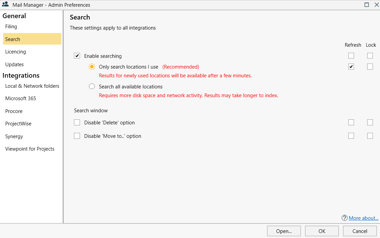Image resolution: width=380 pixels, height=238 pixels.
Task: Check the Lock box for 'Enable searching'
Action: (370, 55)
